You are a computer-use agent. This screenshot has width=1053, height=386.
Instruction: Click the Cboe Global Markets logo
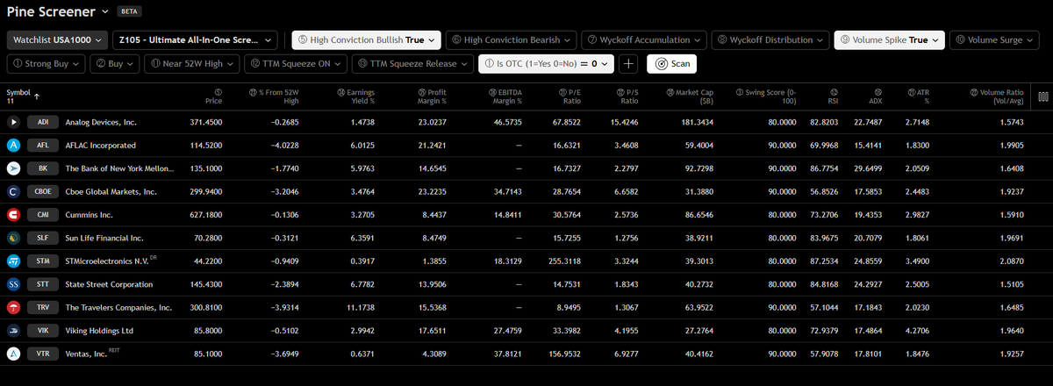[x=14, y=191]
